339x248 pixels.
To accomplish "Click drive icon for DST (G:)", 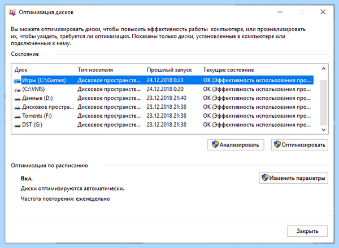I will 18,126.
